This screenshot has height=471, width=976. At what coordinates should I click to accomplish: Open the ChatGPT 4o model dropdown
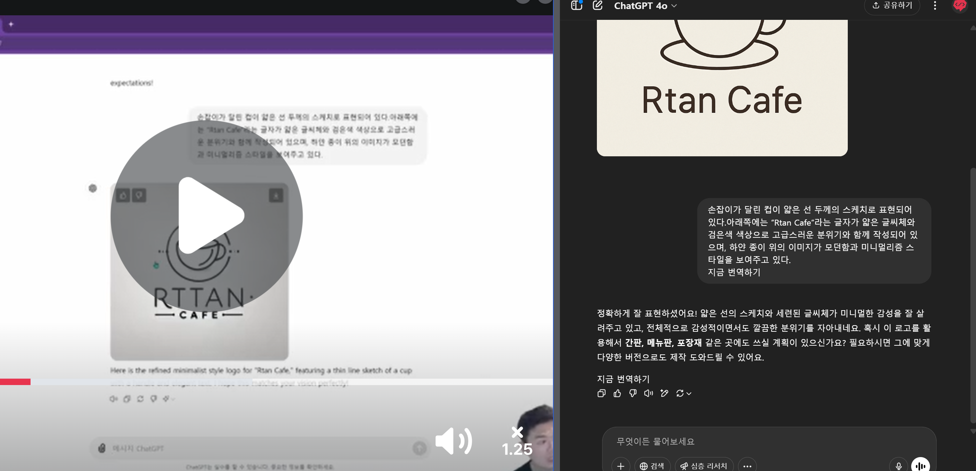click(645, 6)
